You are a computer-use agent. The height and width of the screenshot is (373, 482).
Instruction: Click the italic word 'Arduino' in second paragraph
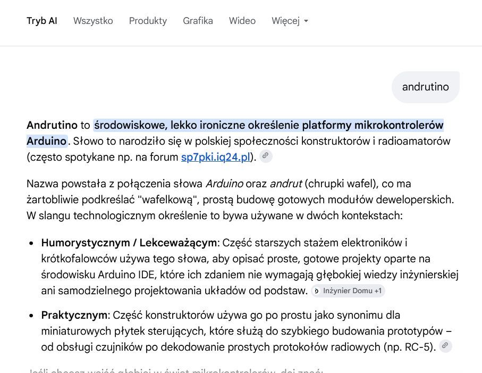(x=224, y=184)
